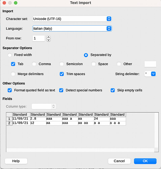The width and height of the screenshot is (161, 169).
Task: Enable the Merge delimiters checkbox
Action: pos(13,74)
